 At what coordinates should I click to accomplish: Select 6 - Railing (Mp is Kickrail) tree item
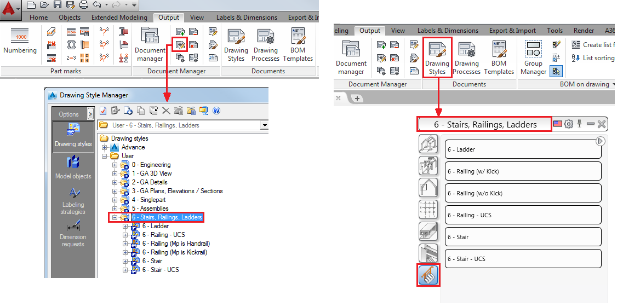pos(175,252)
